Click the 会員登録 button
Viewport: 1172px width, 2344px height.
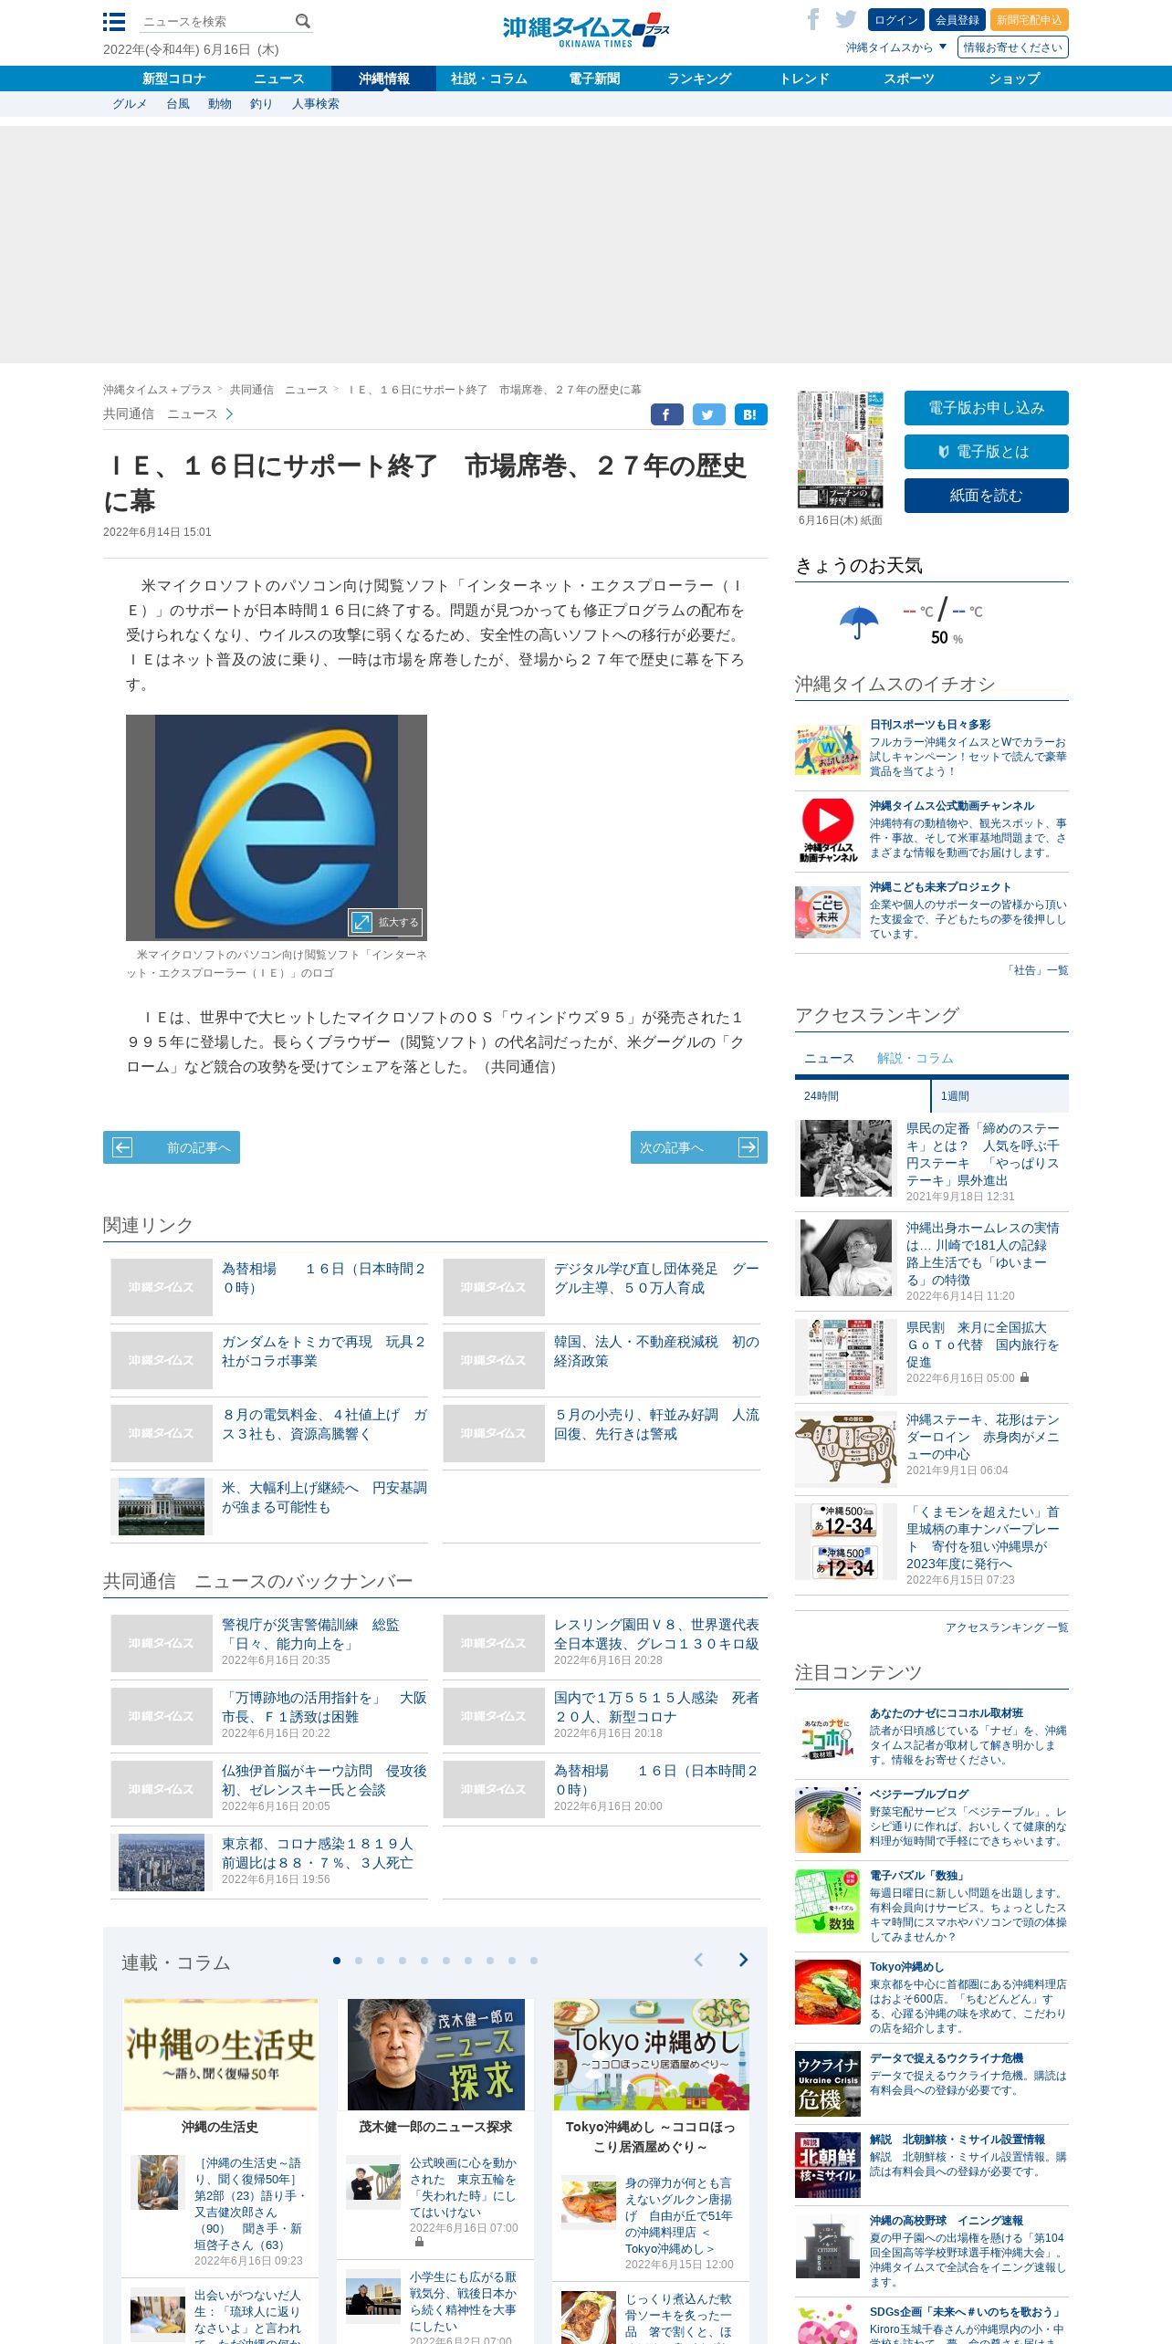(957, 20)
